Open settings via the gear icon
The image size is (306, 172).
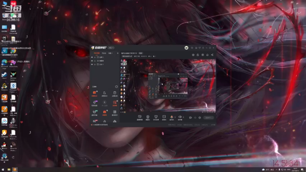200,118
